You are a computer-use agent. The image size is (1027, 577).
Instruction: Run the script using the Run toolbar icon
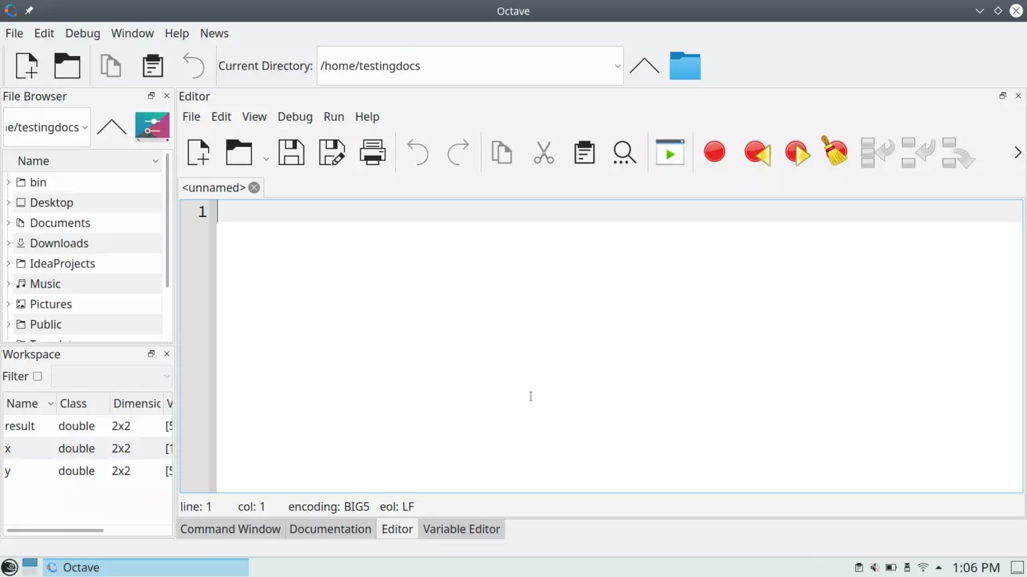669,152
